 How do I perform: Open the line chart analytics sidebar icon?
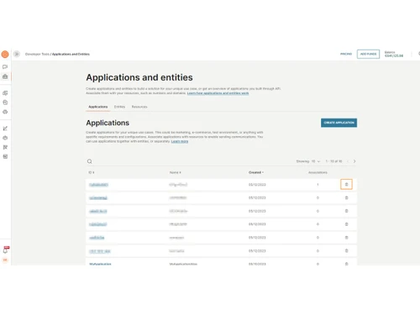click(5, 129)
